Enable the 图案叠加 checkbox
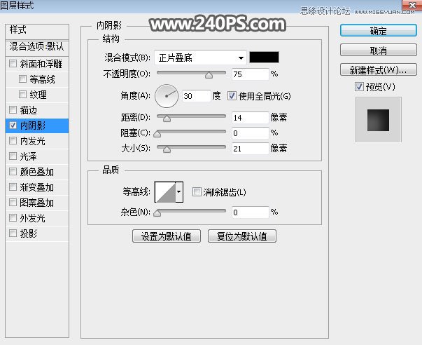Viewport: 422px width, 345px height. point(13,203)
